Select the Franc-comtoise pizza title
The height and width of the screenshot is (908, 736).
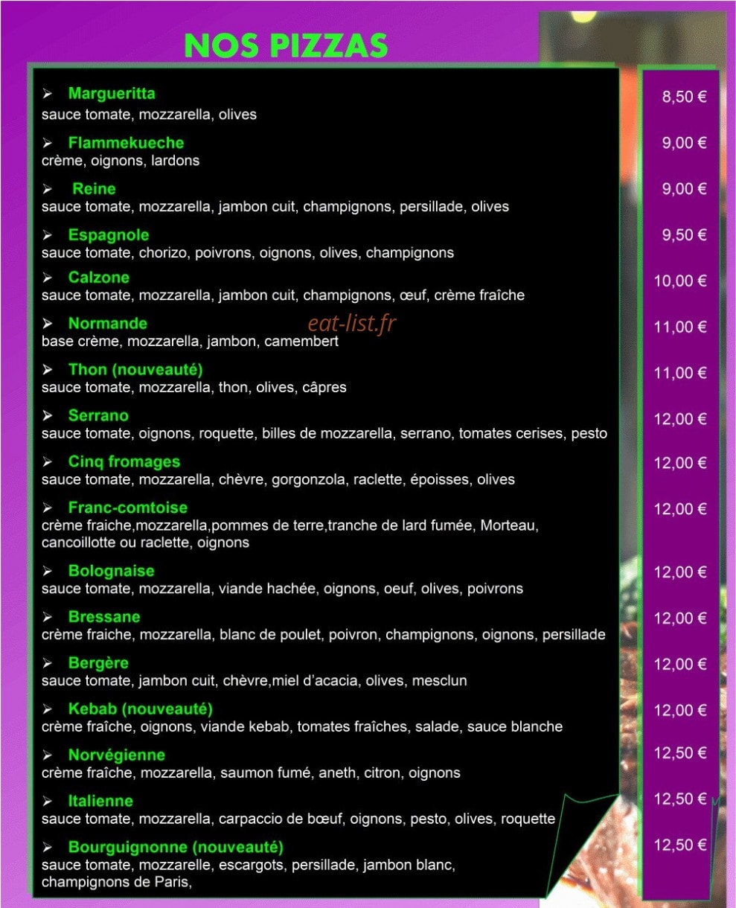coord(128,508)
